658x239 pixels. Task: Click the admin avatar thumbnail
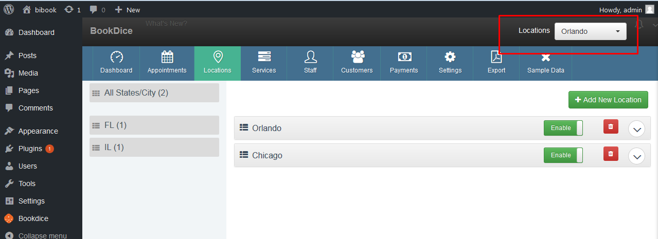pos(650,10)
